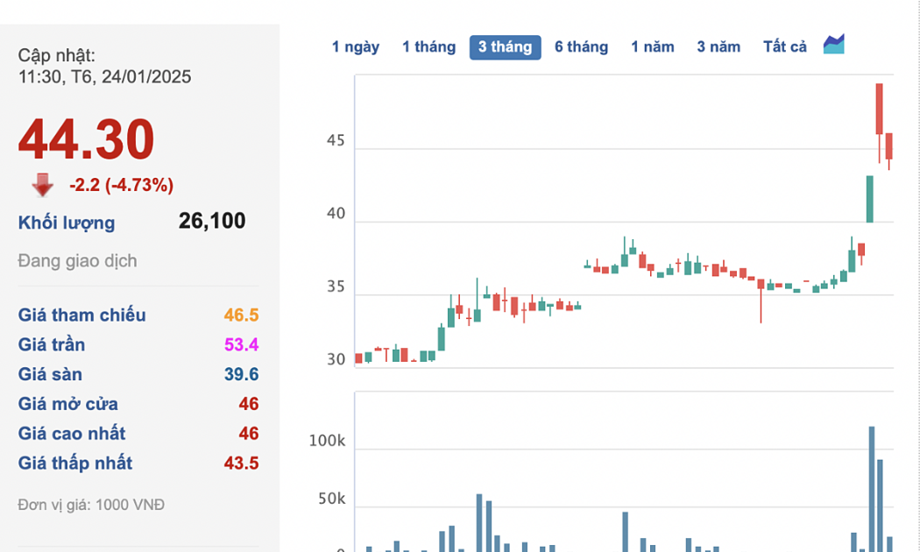The width and height of the screenshot is (920, 552).
Task: Select the active 3 tháng tab
Action: point(505,47)
